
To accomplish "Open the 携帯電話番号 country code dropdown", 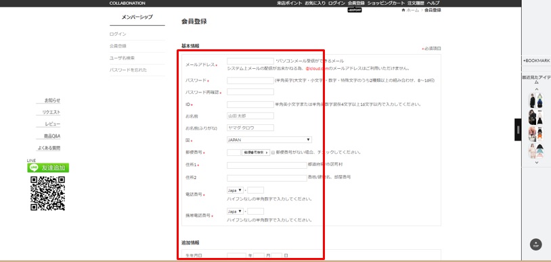I will (235, 211).
